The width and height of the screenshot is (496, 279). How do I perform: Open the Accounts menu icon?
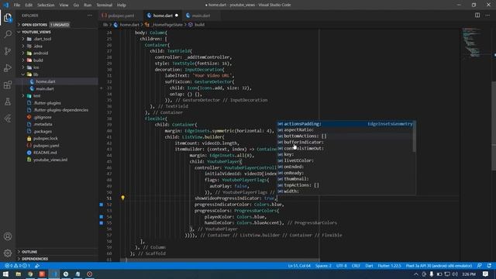[8, 236]
